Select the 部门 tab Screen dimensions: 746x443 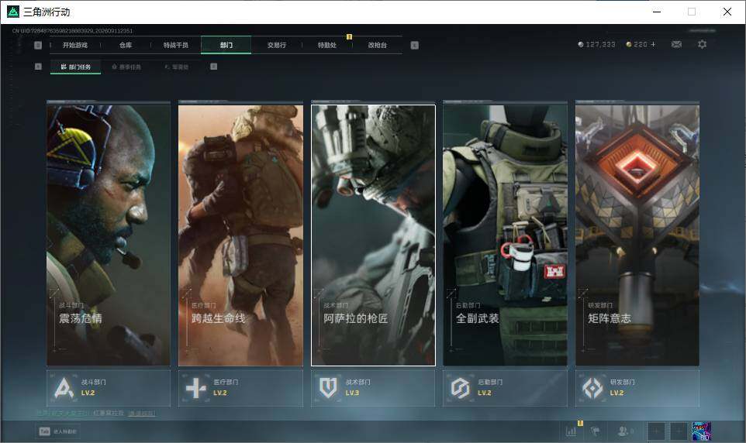(x=226, y=45)
